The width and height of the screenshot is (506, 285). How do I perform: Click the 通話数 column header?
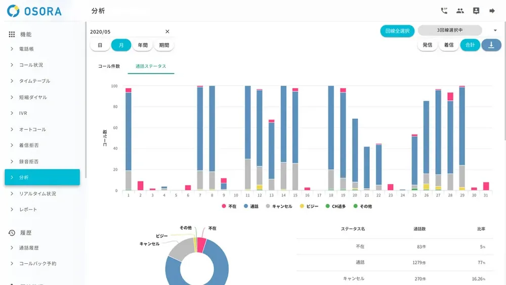click(x=419, y=229)
